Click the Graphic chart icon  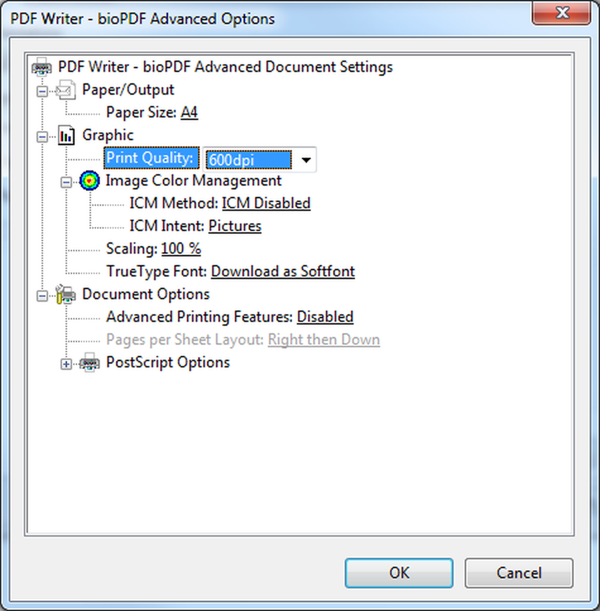click(x=66, y=136)
